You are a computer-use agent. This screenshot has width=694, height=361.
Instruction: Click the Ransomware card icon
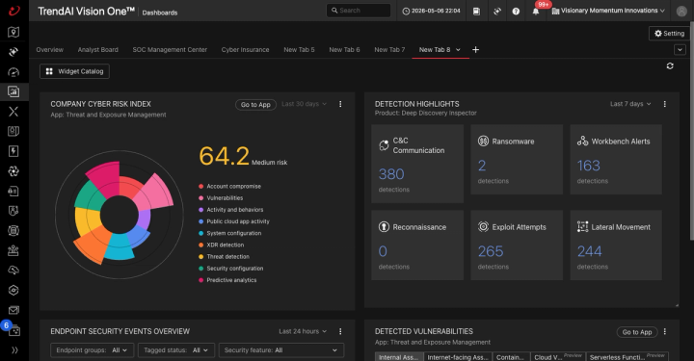point(483,141)
